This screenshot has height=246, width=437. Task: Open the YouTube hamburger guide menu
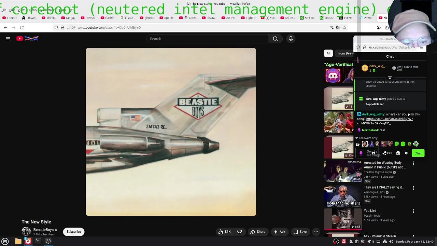[8, 39]
